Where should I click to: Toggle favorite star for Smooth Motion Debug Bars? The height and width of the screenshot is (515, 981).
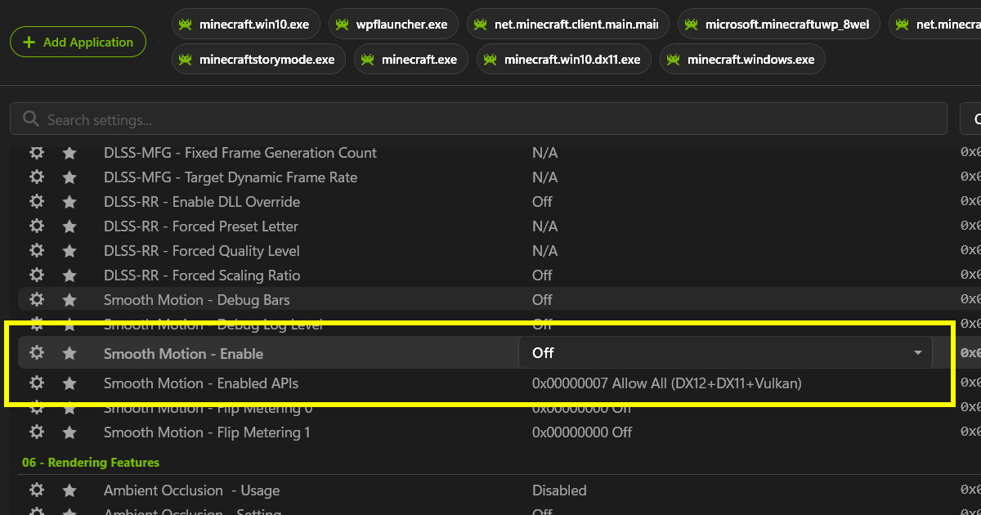[x=69, y=300]
